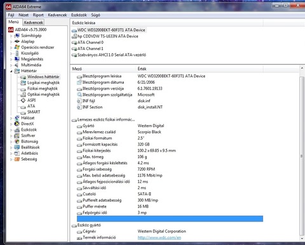Expand the Alaplap tree node
Screen dimensions: 305x245
11,42
